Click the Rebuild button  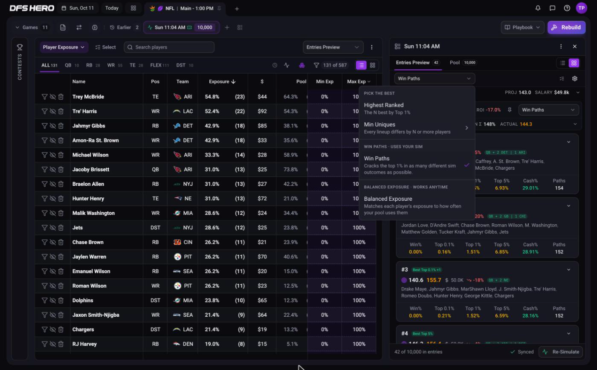pyautogui.click(x=566, y=27)
